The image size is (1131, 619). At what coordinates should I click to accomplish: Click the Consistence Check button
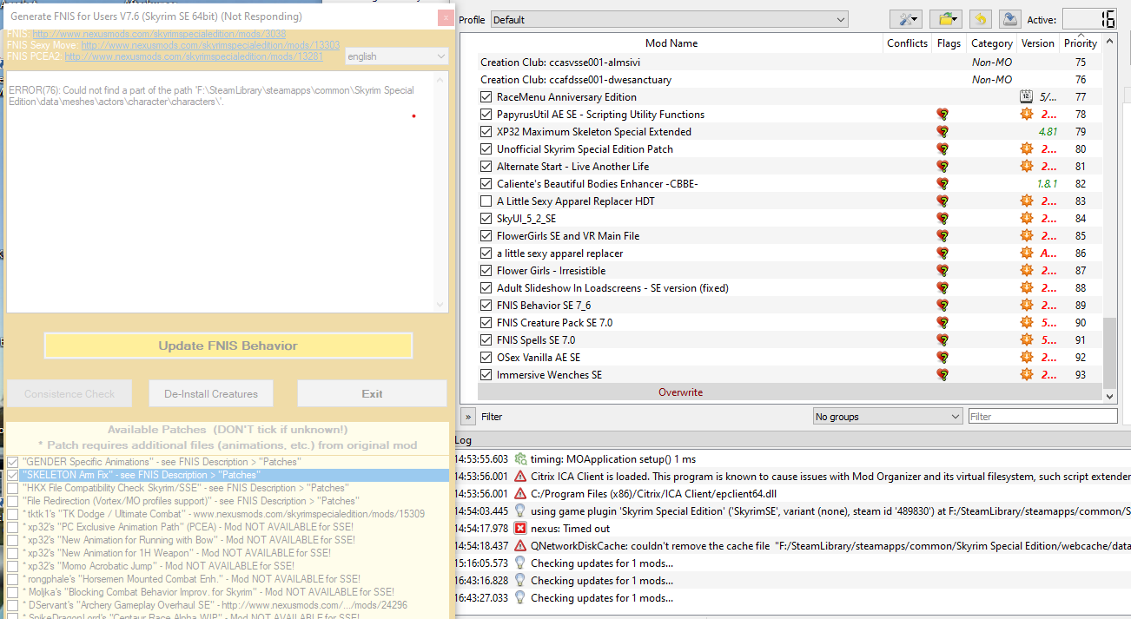click(x=69, y=393)
